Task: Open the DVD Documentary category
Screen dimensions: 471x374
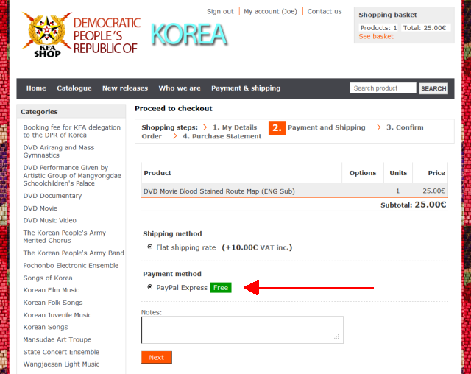Action: pyautogui.click(x=52, y=196)
